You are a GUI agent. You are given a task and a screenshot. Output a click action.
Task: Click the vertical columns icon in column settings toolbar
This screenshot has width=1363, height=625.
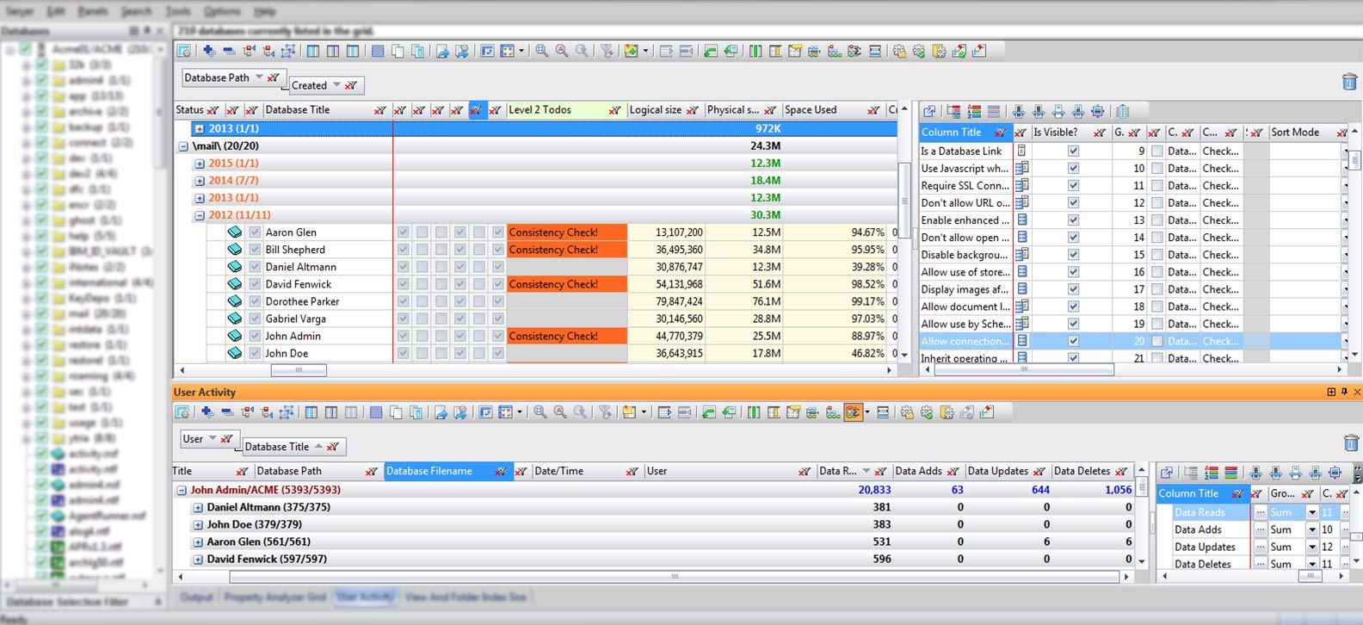1122,112
